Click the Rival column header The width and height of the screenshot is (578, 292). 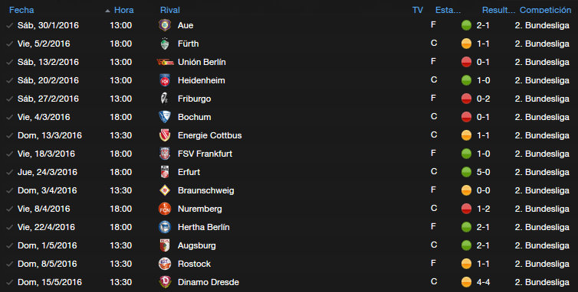click(170, 10)
